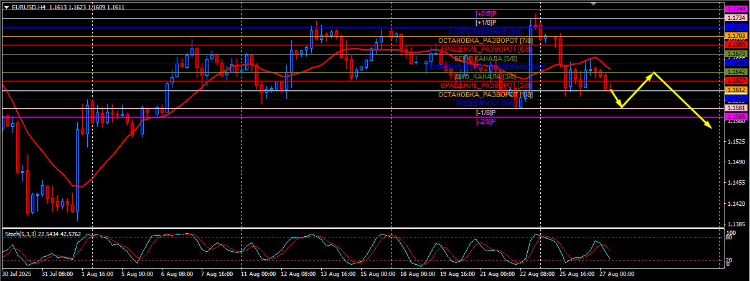Select the [+1/8]P level label

coord(486,22)
